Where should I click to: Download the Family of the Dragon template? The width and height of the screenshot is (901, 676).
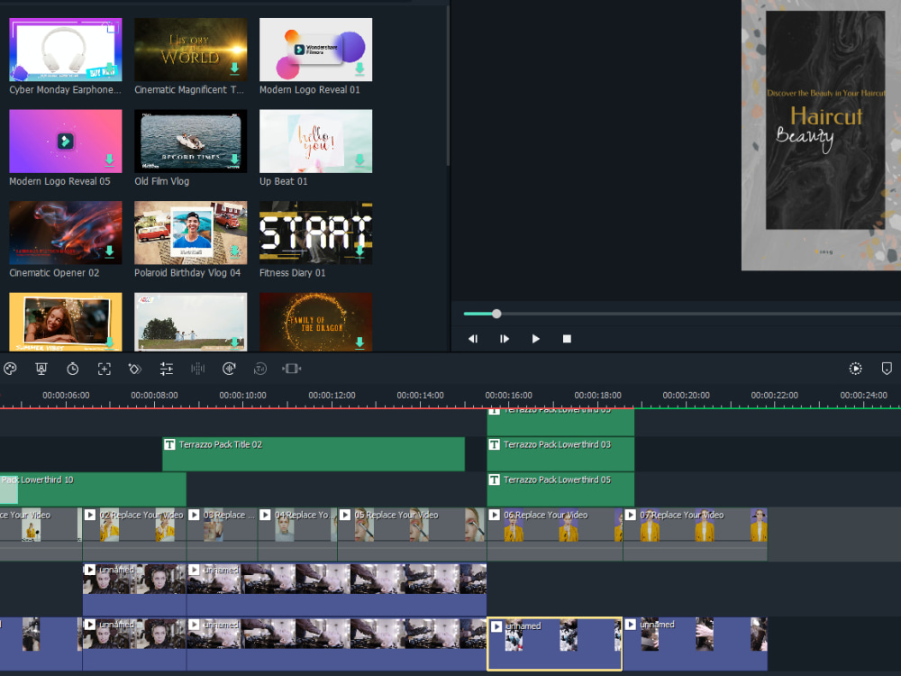(359, 343)
